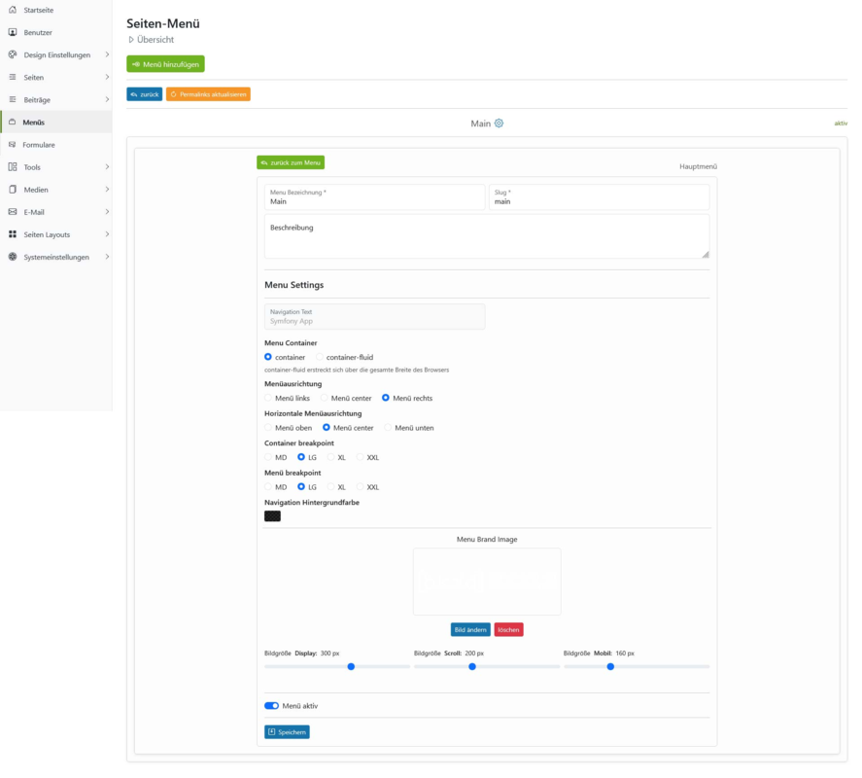Expand the Übersicht disclosure triangle

point(131,40)
